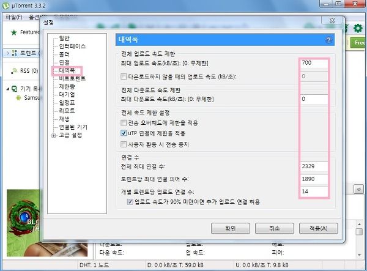367x271 pixels.
Task: Click the 취소 button
Action: tap(274, 228)
